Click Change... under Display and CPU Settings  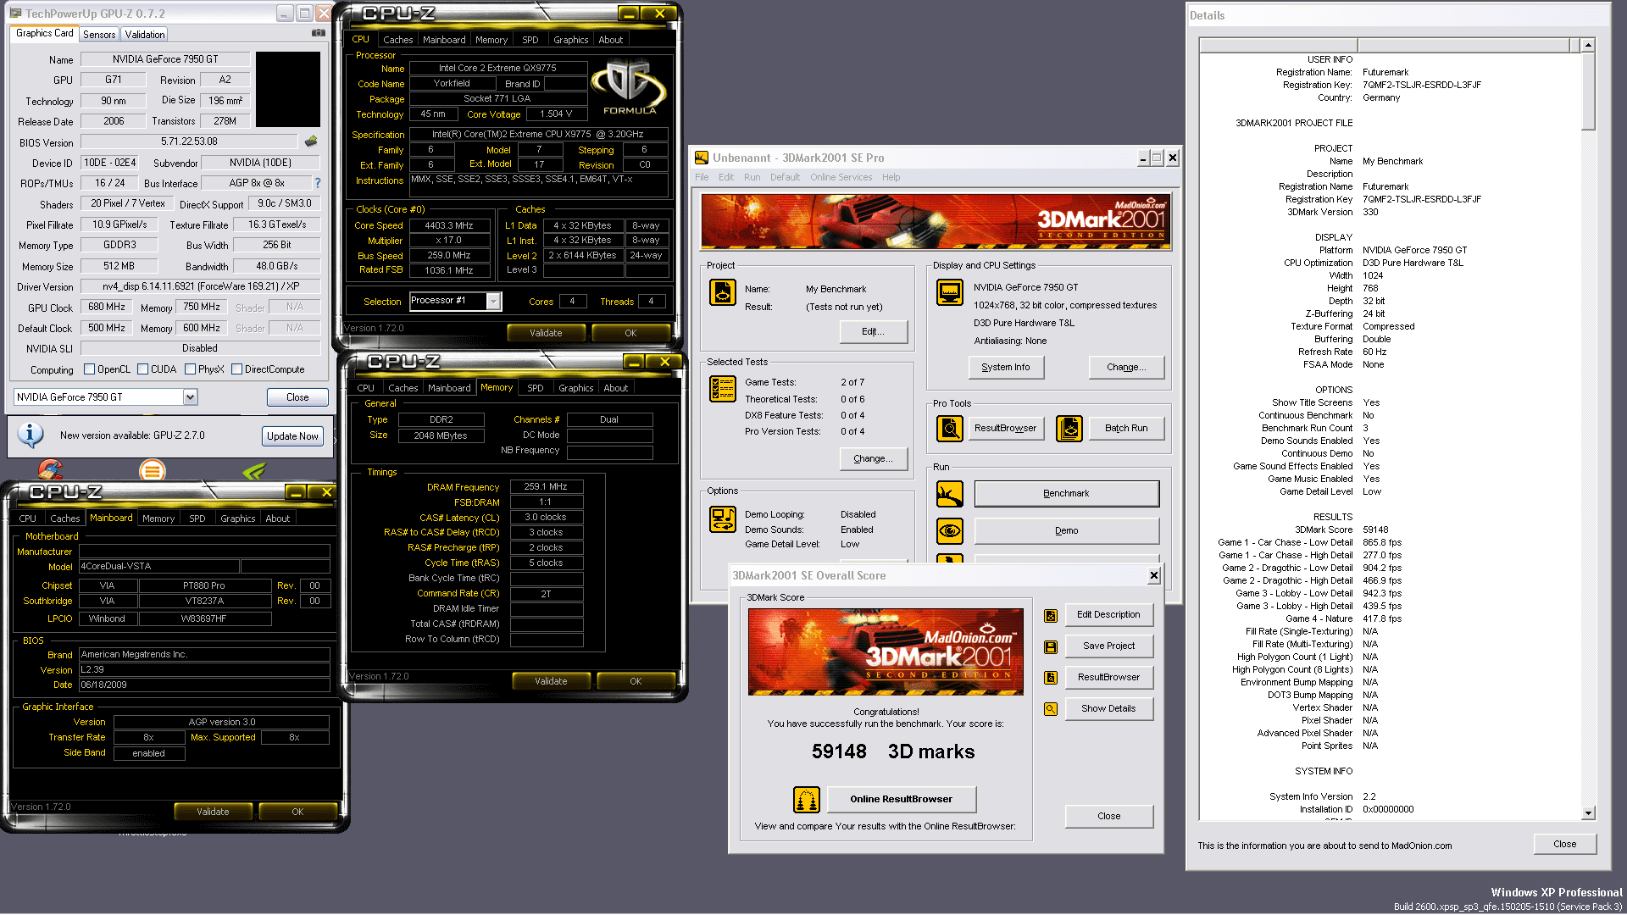point(1126,368)
